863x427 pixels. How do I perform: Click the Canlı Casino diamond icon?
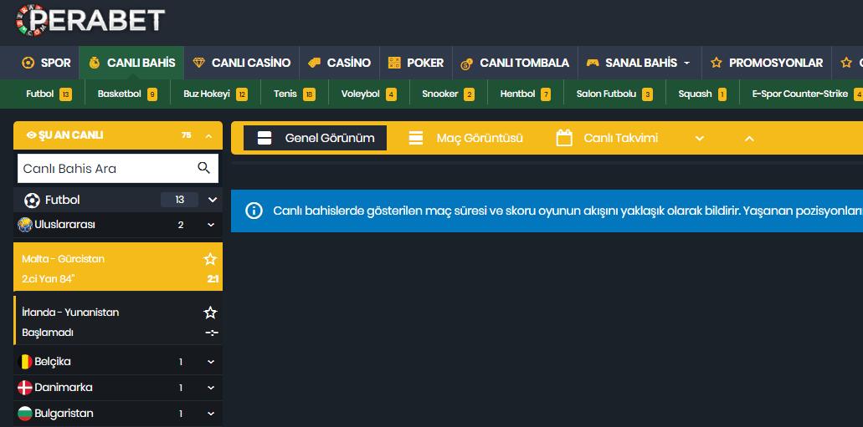click(x=198, y=63)
